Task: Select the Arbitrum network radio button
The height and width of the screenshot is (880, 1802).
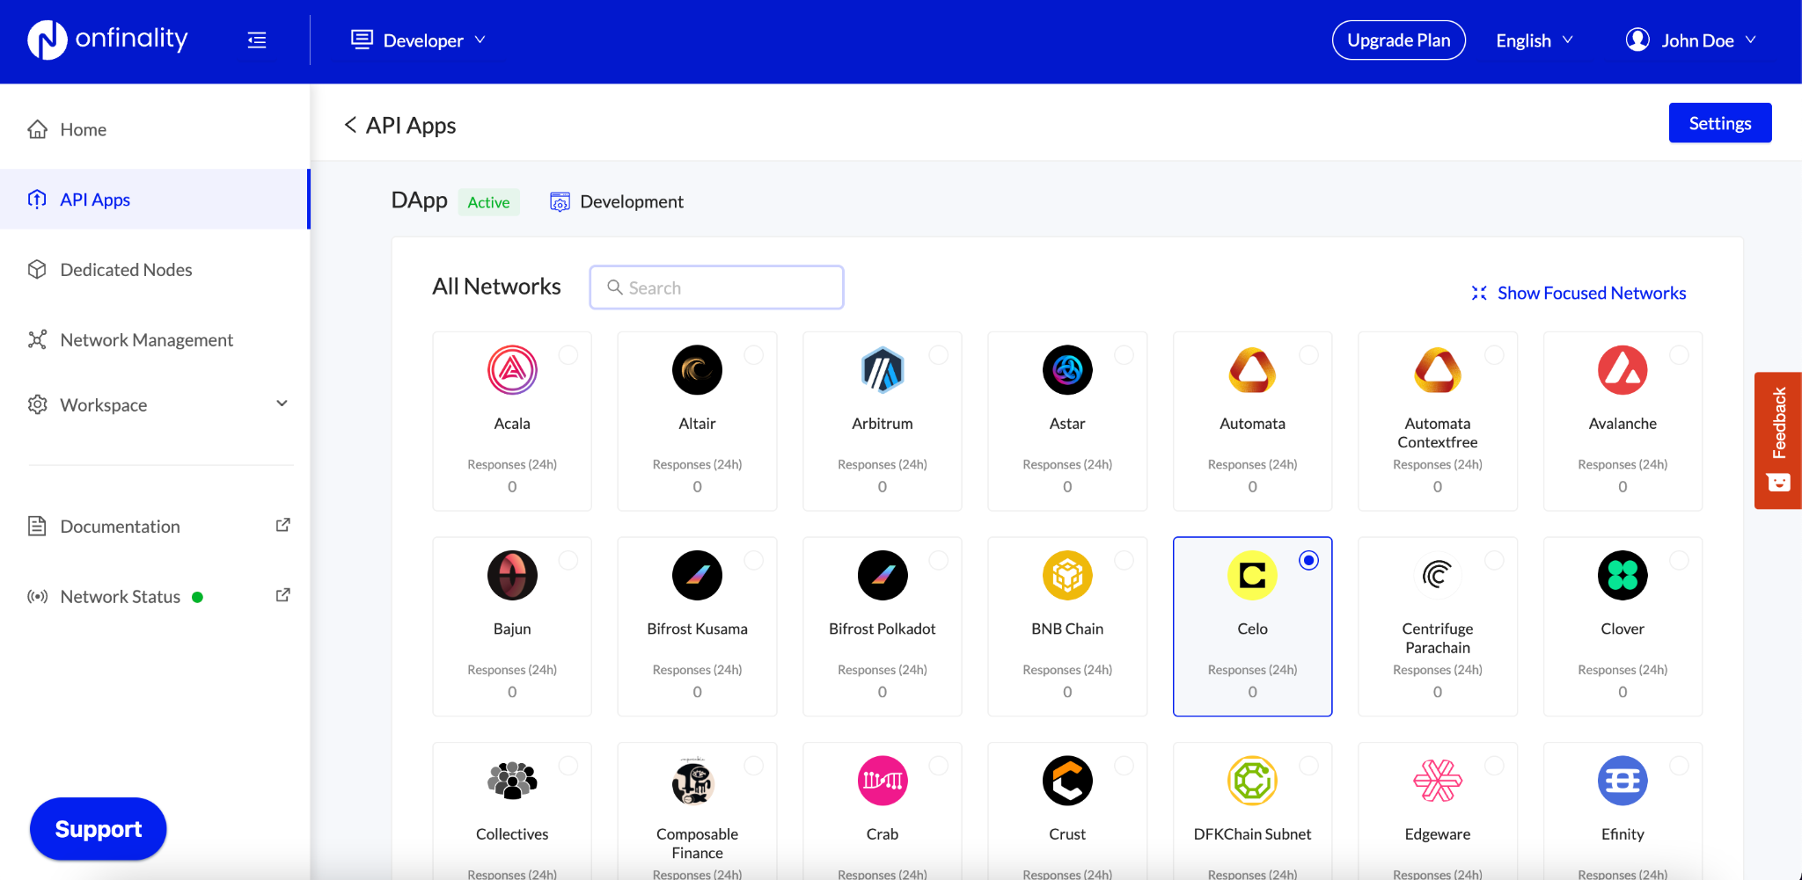Action: [939, 354]
